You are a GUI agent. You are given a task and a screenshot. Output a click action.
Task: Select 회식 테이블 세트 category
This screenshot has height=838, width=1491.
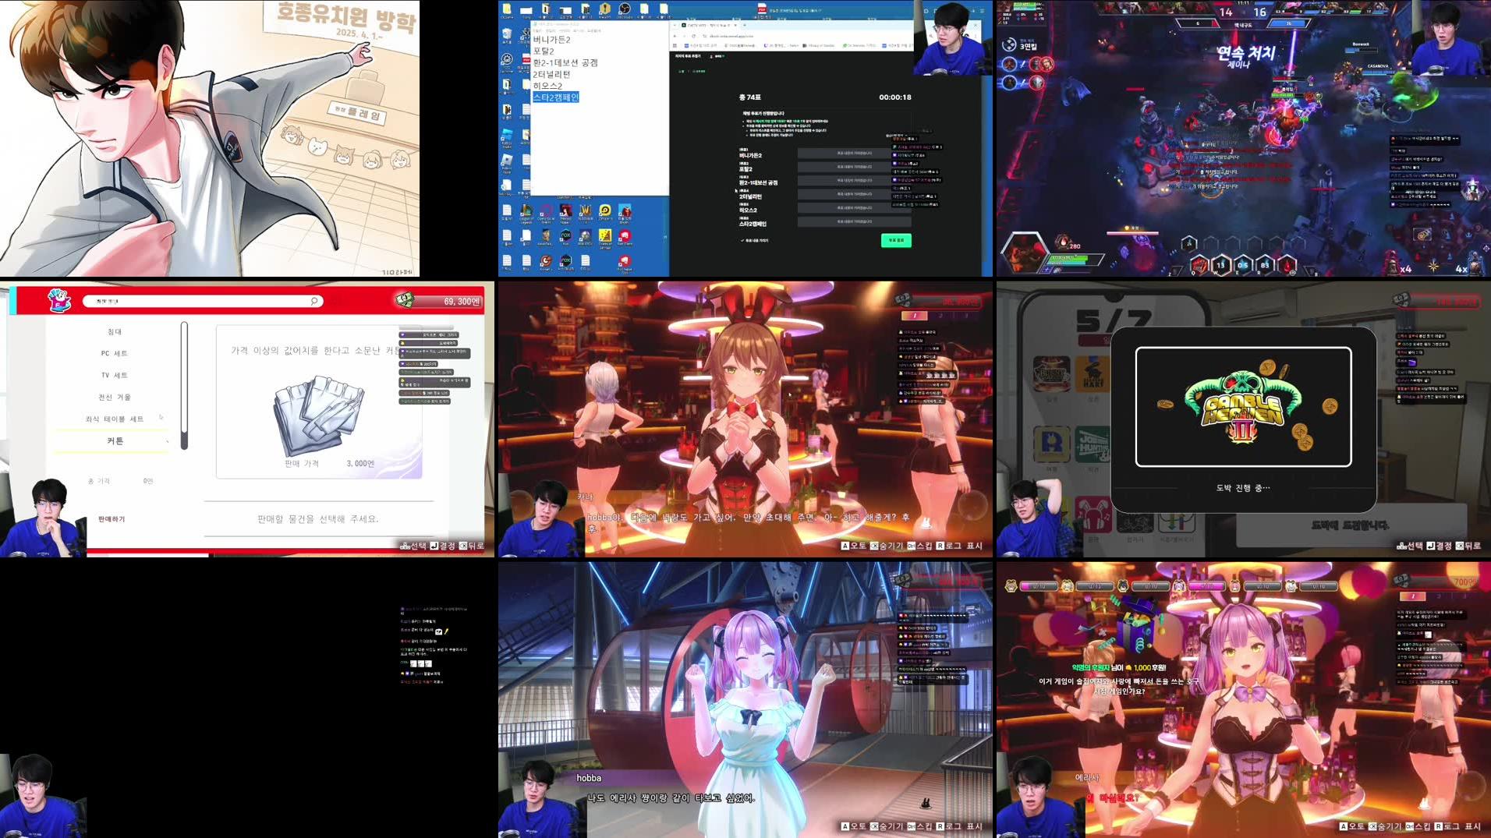click(x=115, y=419)
